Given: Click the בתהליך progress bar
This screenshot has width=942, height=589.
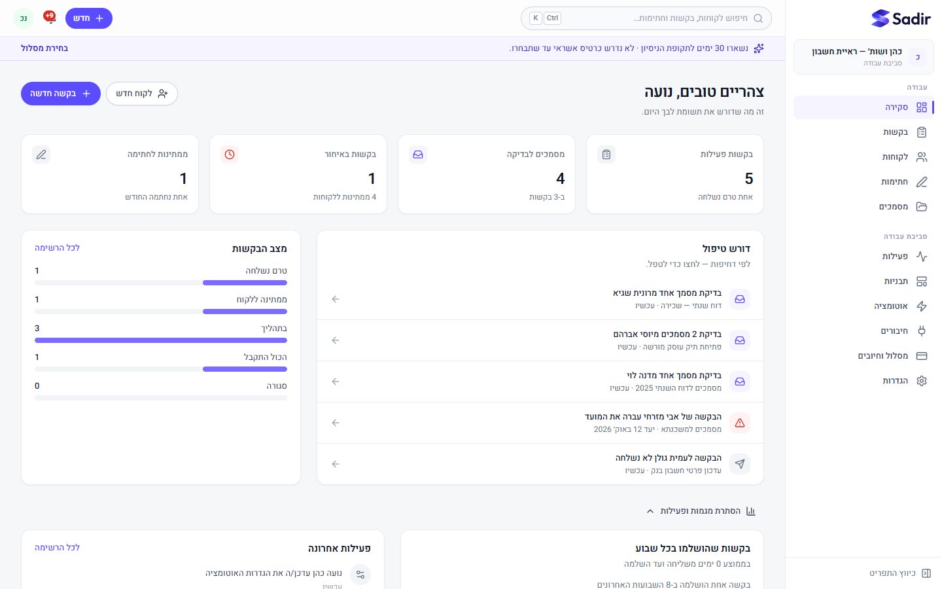Looking at the screenshot, I should tap(161, 340).
